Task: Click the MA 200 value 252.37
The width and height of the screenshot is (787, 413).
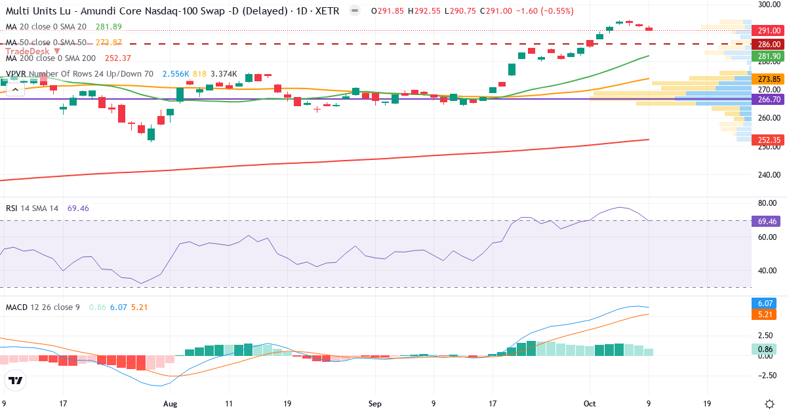Action: click(x=118, y=57)
